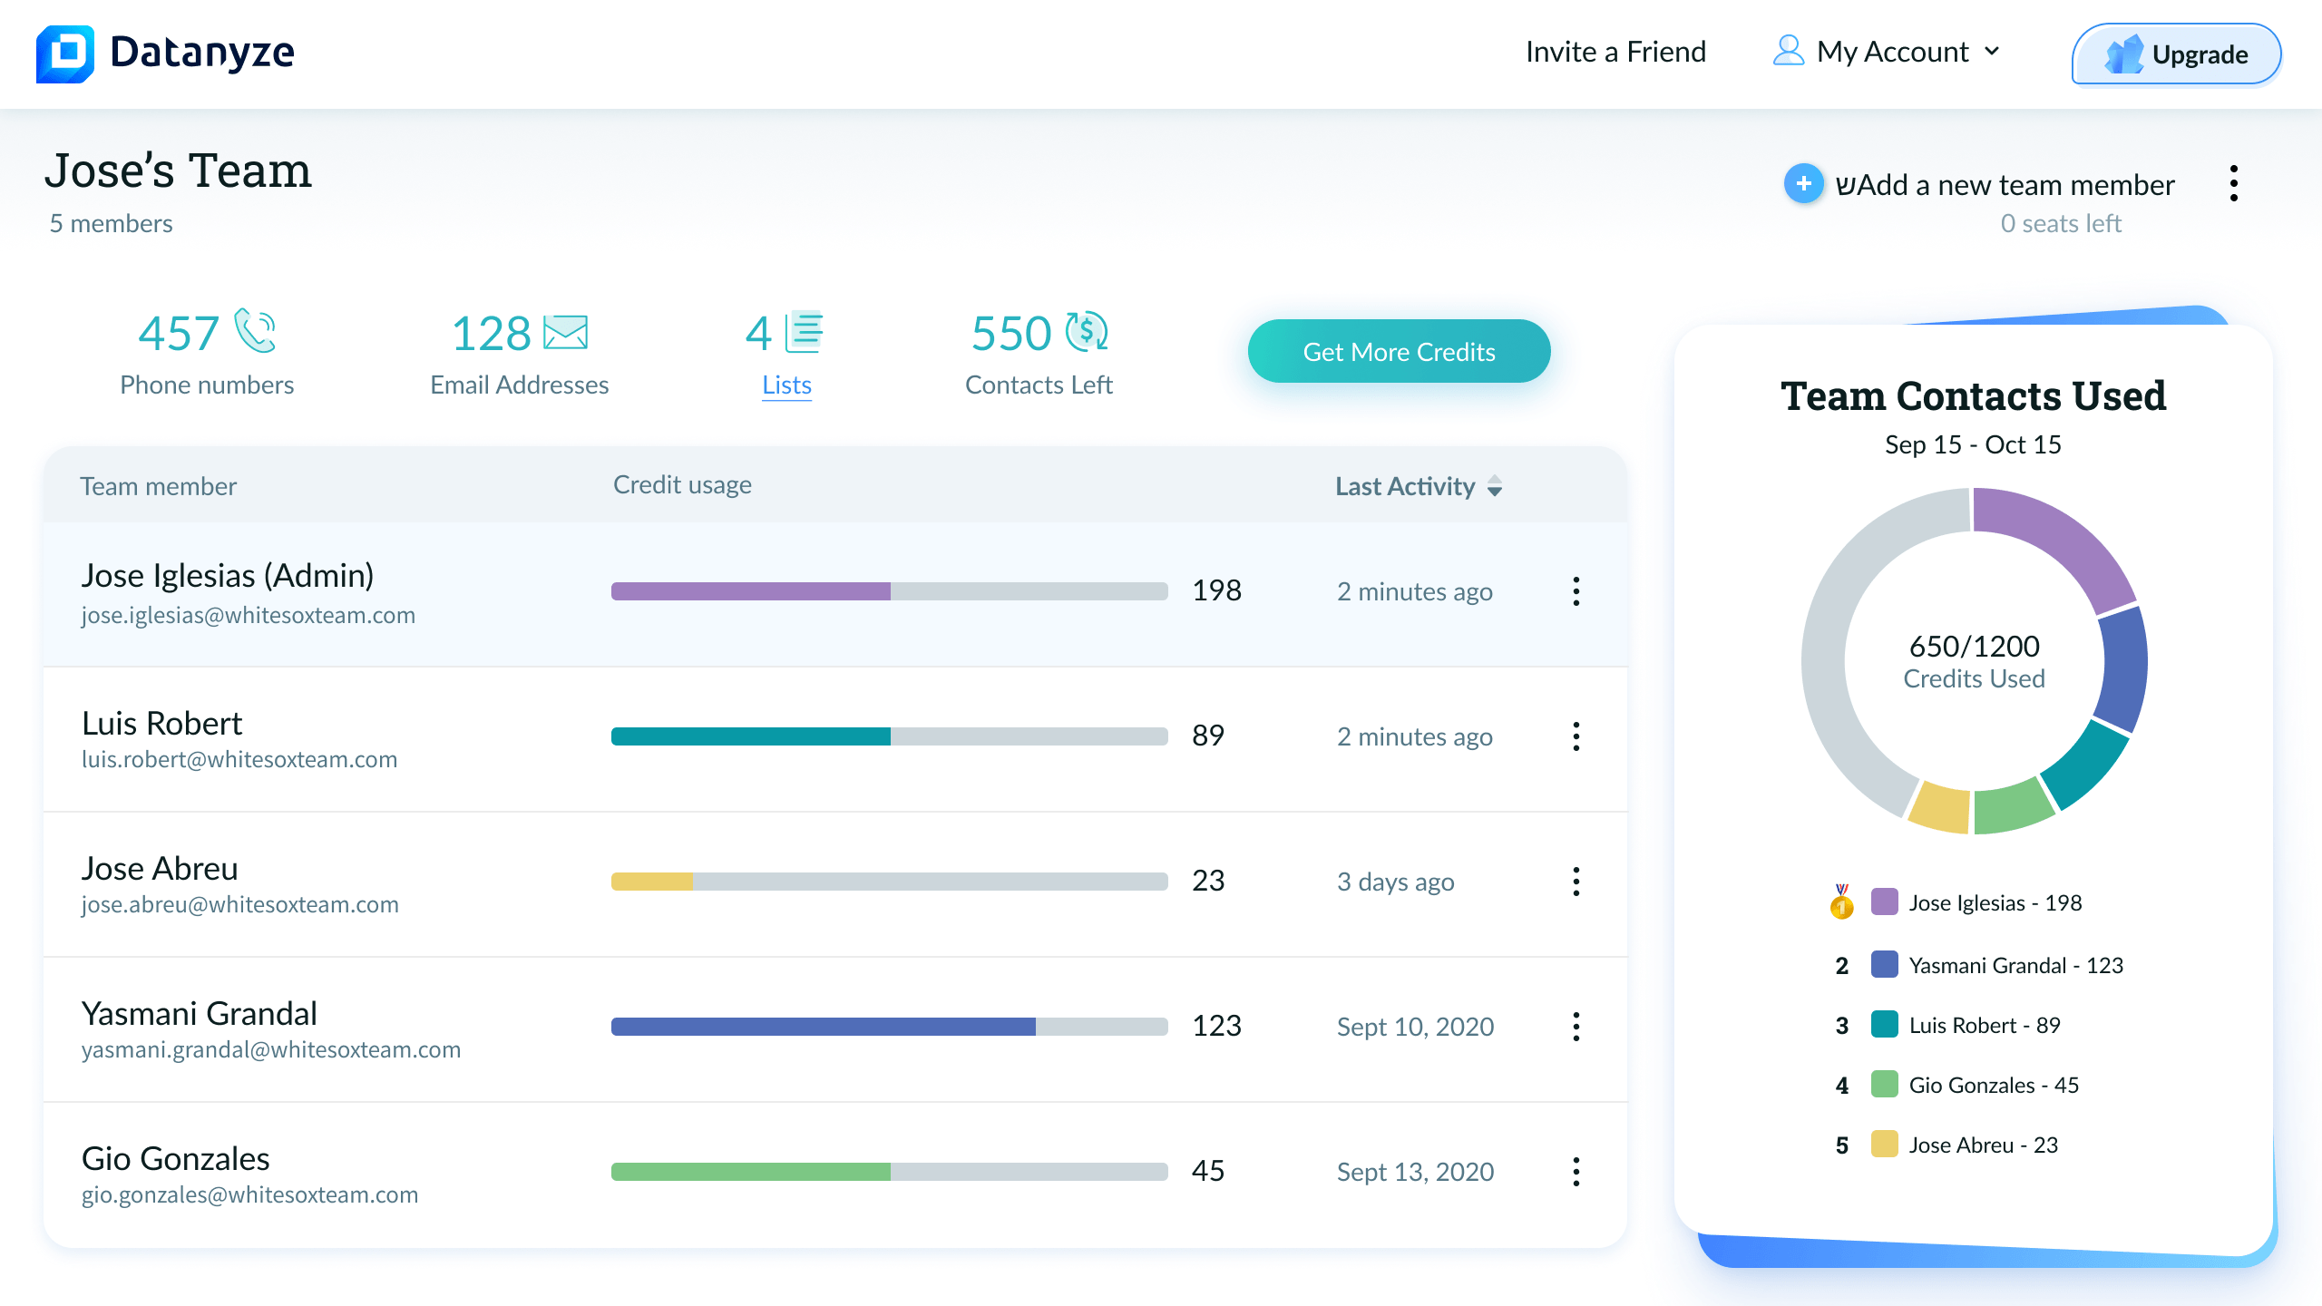The width and height of the screenshot is (2322, 1306).
Task: Click 'Jose's Team' heading
Action: [x=178, y=171]
